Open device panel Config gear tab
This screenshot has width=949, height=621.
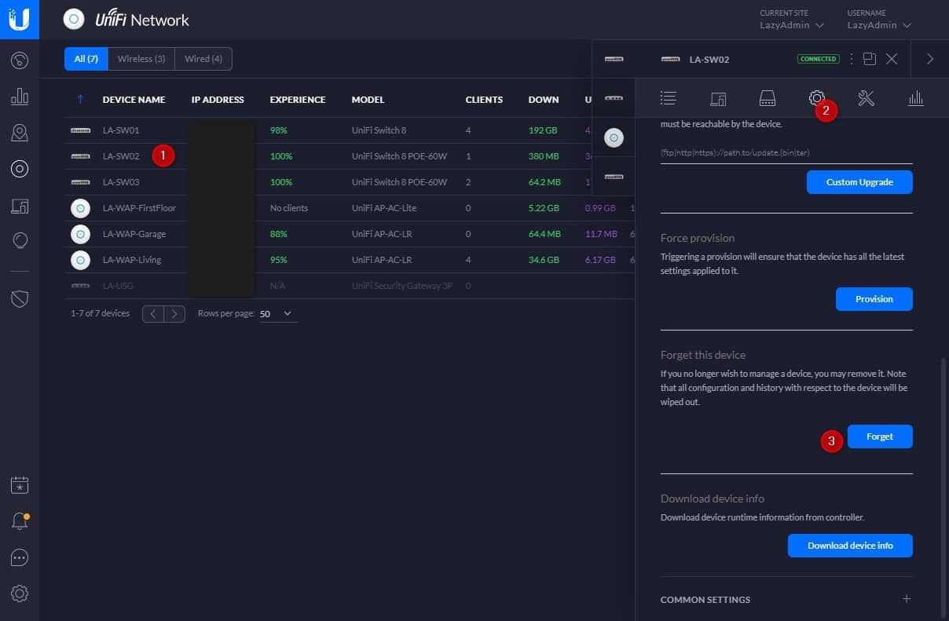pos(816,98)
